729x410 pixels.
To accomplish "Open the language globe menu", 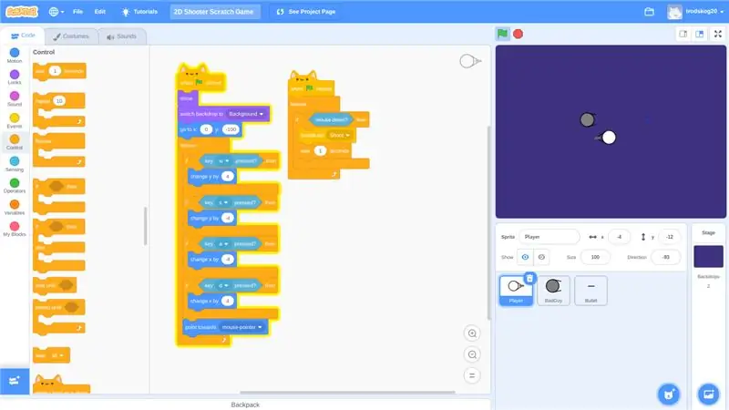I will tap(56, 12).
